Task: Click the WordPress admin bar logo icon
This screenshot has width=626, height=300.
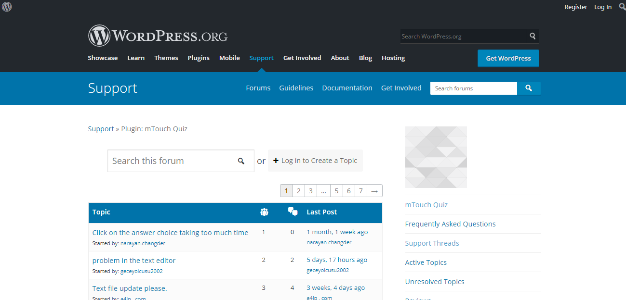Action: (7, 7)
